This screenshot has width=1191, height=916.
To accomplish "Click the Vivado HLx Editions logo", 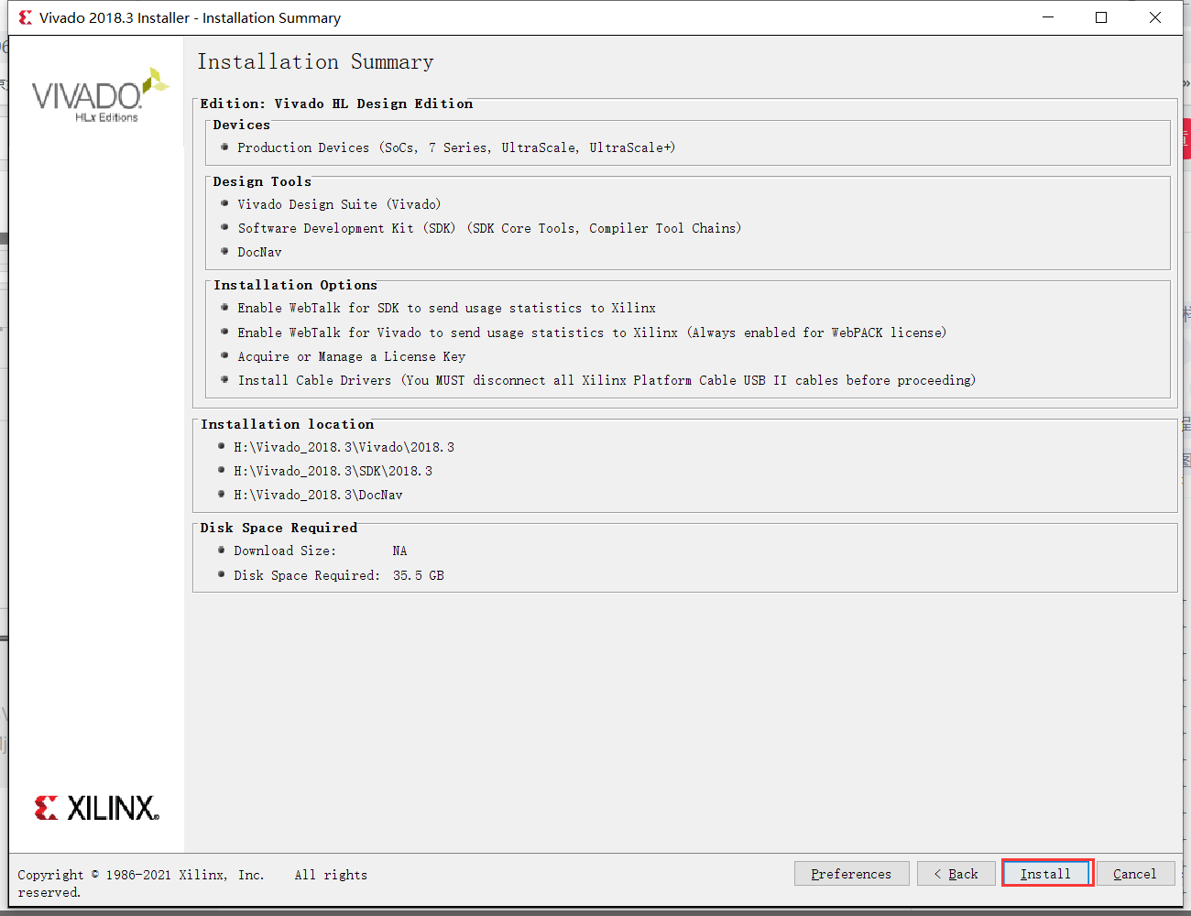I will click(100, 95).
